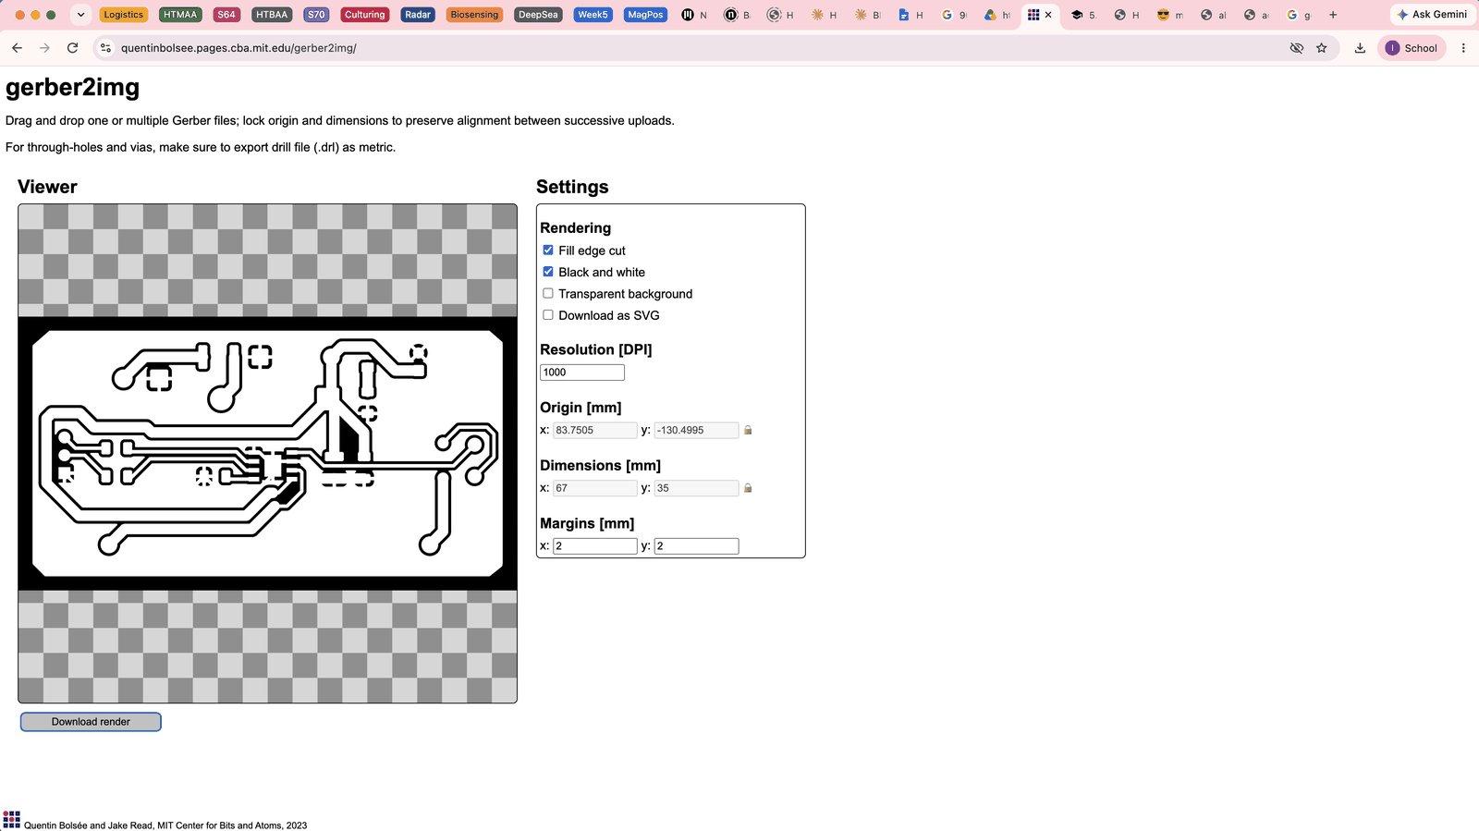Click the Ask Gemini button

1432,15
